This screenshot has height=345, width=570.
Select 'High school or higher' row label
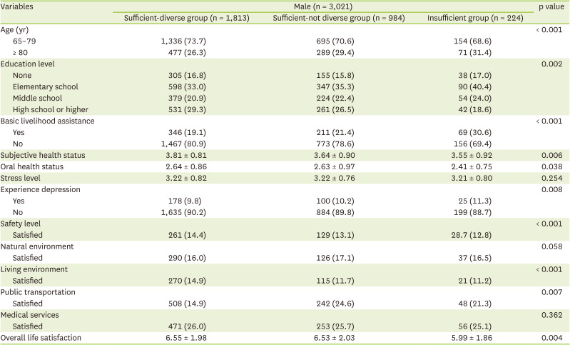click(x=51, y=109)
